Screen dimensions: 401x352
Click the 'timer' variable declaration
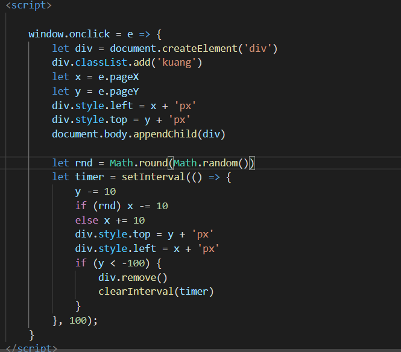[x=89, y=177]
